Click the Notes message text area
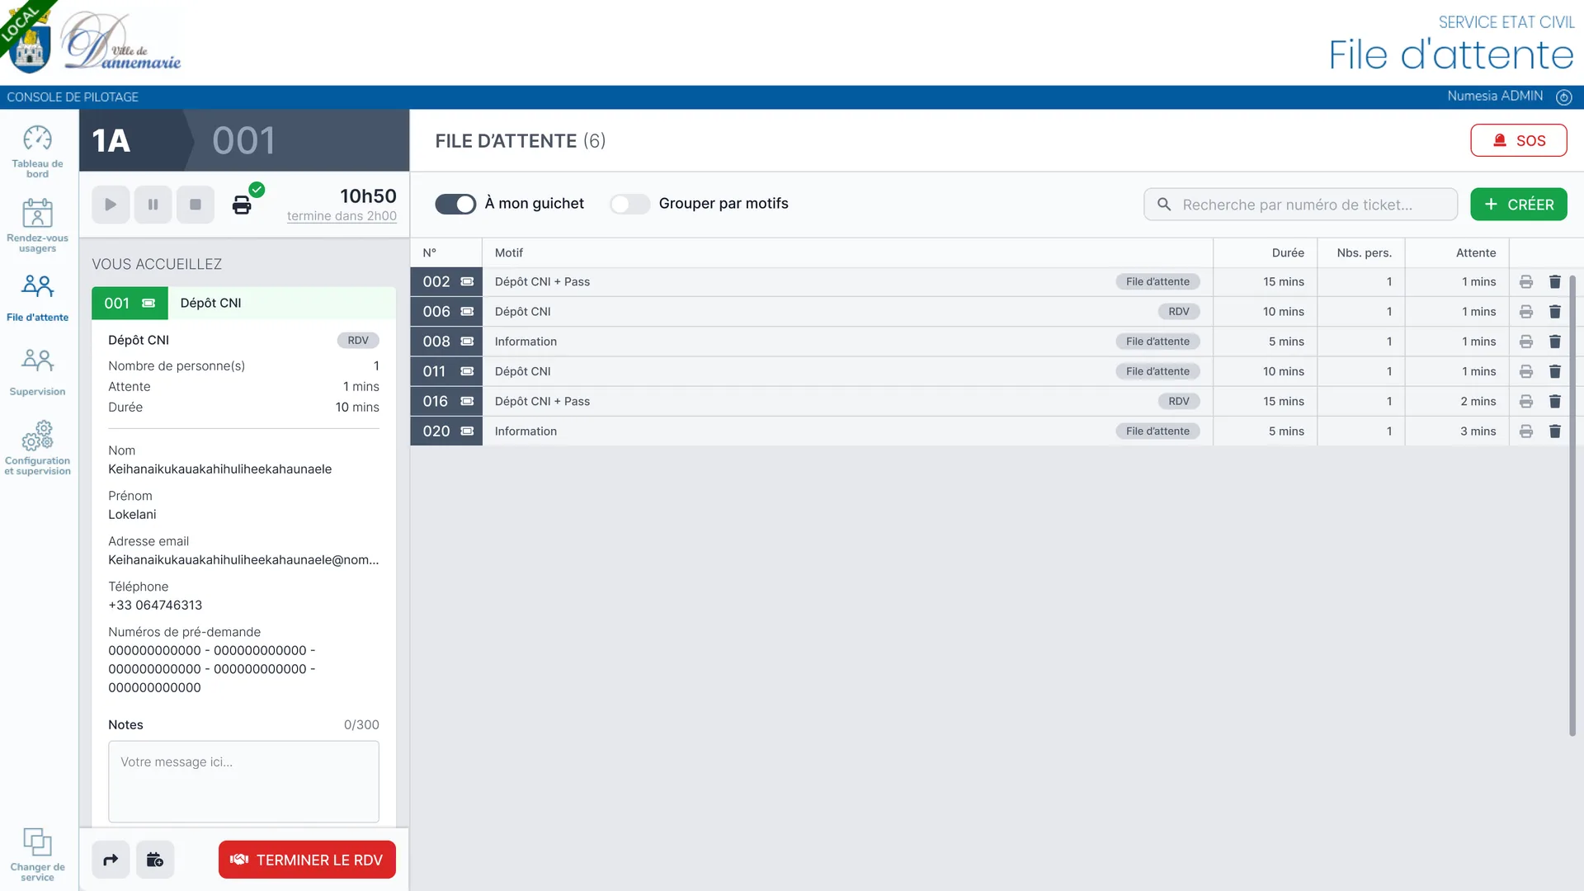Screen dimensions: 1584x891 [243, 781]
